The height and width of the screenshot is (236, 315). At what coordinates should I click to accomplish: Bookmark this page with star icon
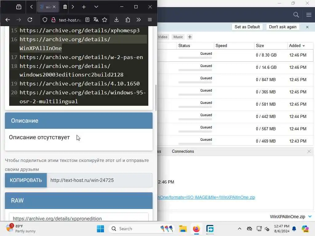105,20
